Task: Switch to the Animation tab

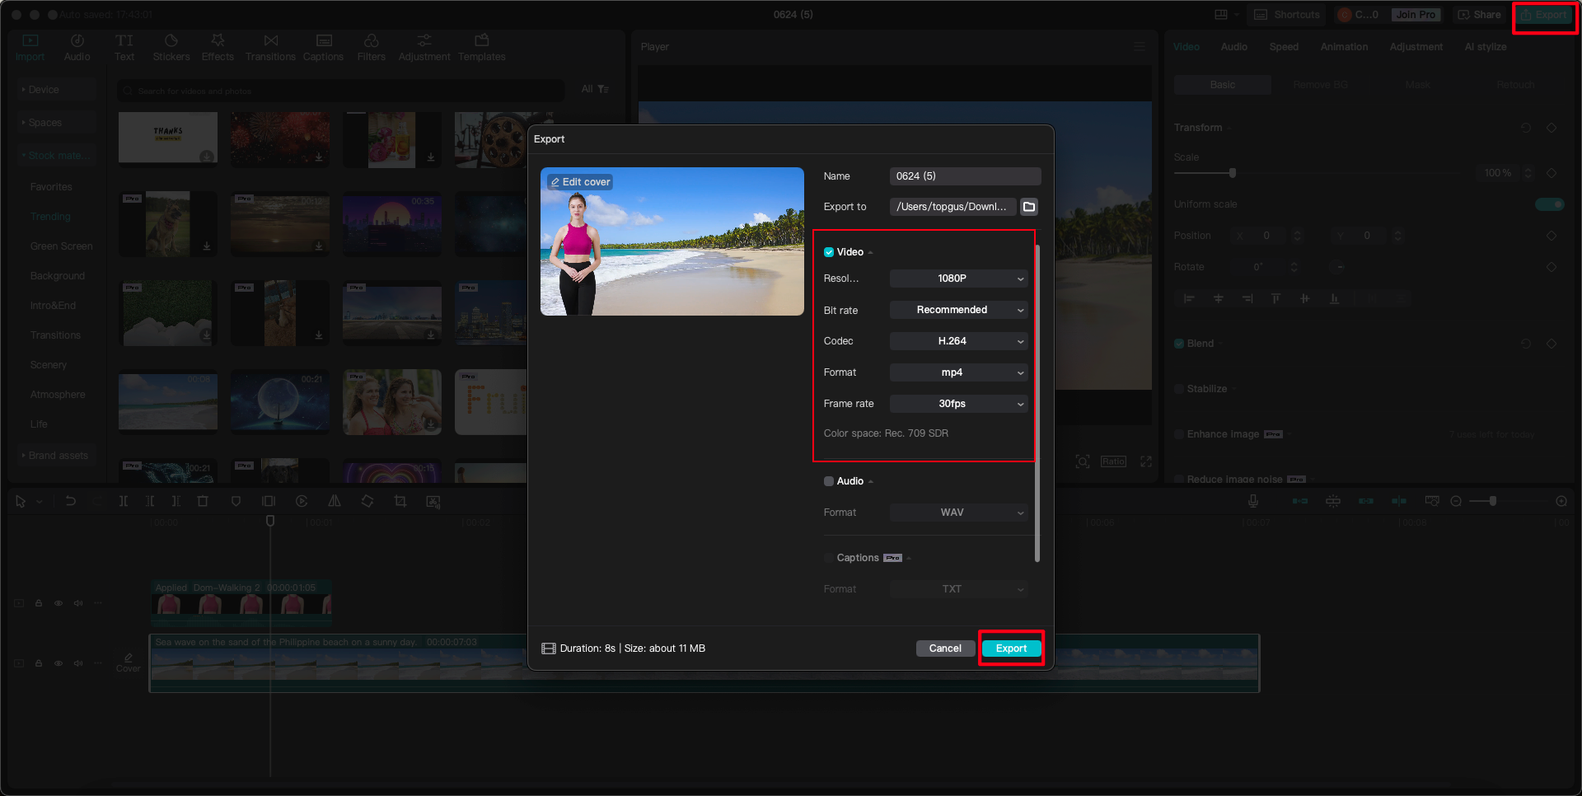Action: (x=1344, y=47)
